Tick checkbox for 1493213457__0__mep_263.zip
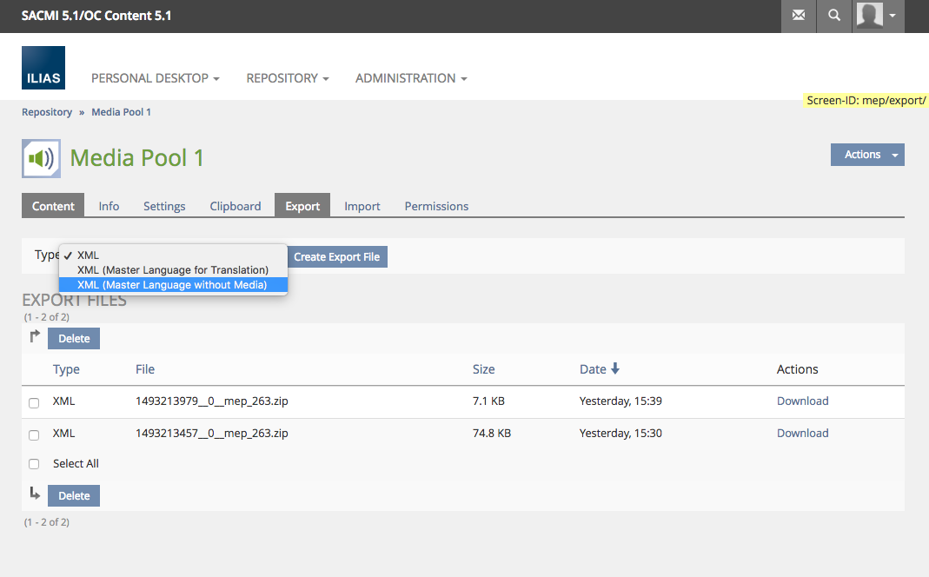This screenshot has height=577, width=929. tap(34, 434)
